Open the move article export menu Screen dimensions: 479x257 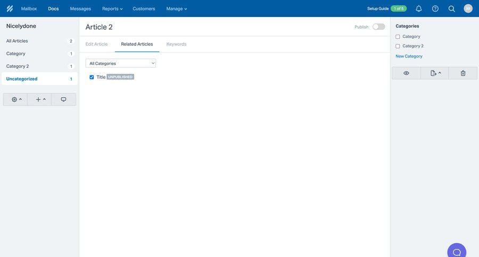435,73
